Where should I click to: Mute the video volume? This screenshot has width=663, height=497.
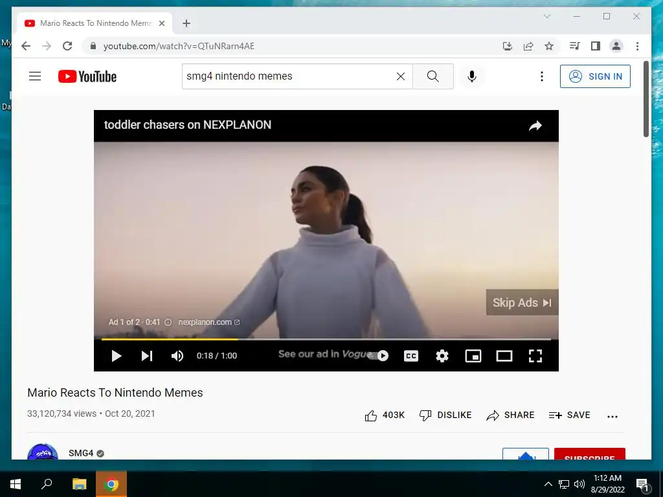177,356
